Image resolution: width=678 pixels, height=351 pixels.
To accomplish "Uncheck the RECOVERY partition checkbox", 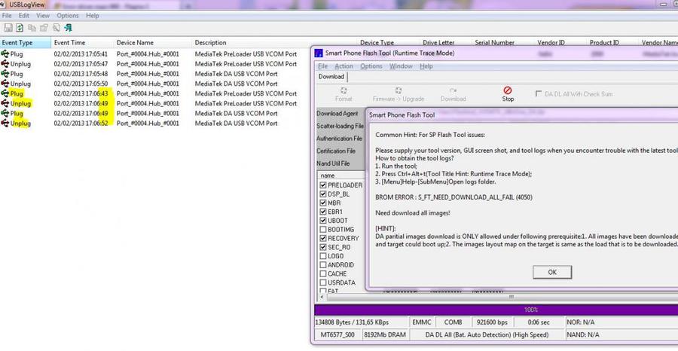I will (323, 238).
